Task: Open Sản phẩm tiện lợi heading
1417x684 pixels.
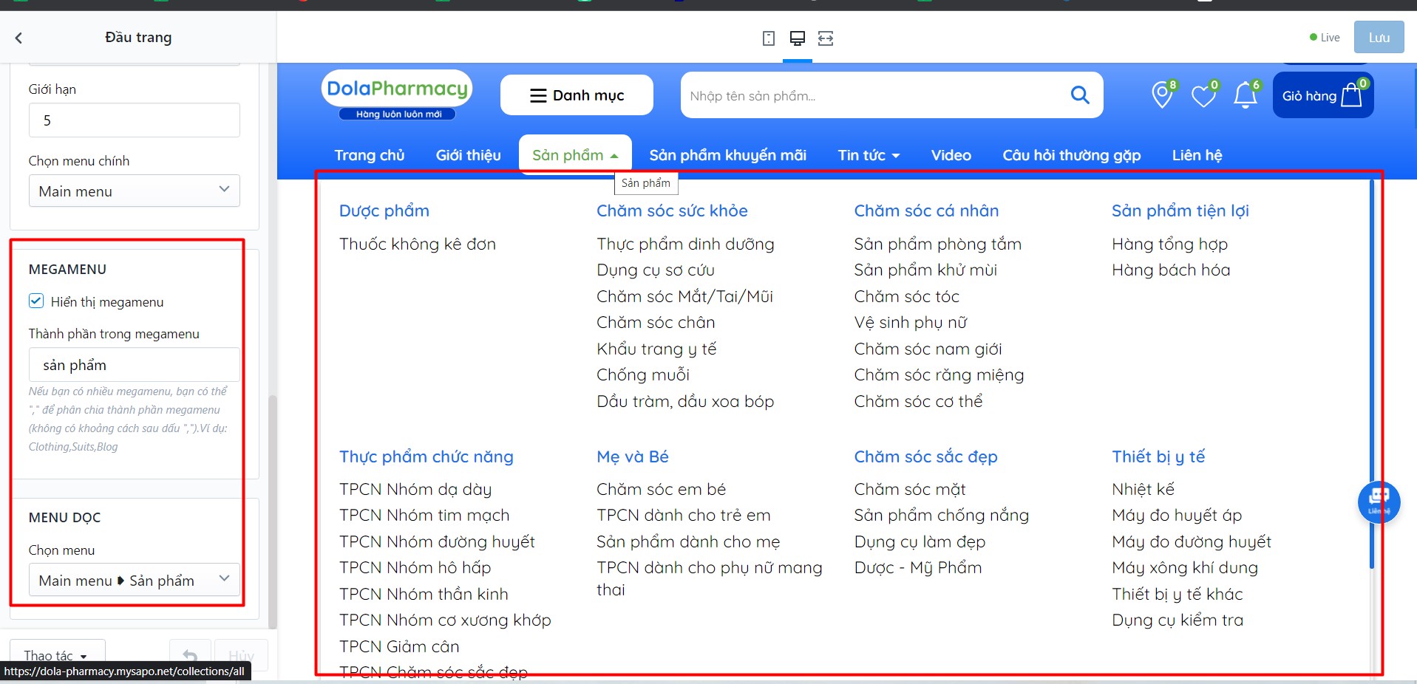Action: tap(1180, 211)
